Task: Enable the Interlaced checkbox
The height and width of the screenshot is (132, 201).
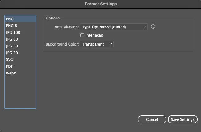Action: pos(82,35)
